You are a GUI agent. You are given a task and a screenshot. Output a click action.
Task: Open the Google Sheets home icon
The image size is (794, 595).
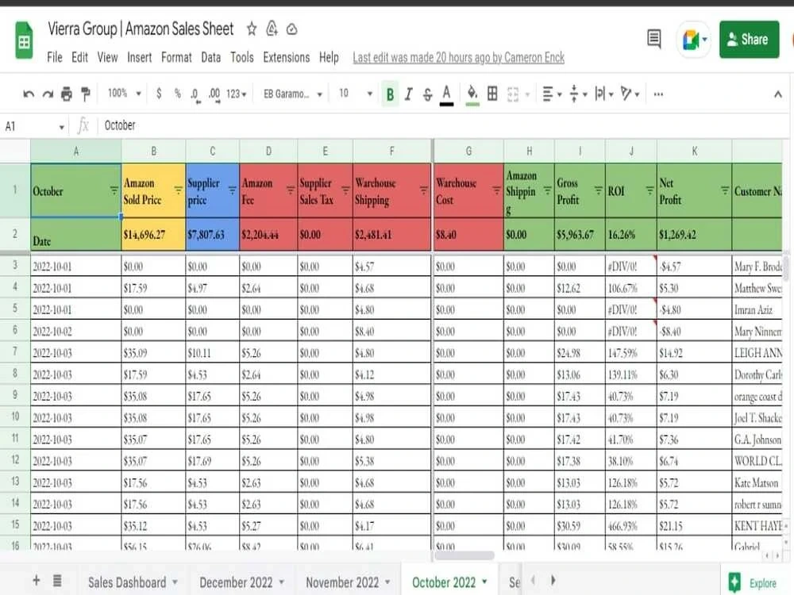click(x=23, y=40)
